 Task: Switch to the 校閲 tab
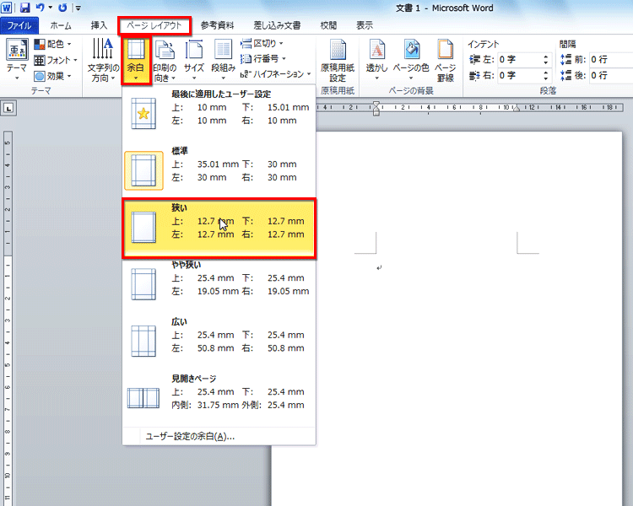(x=328, y=25)
